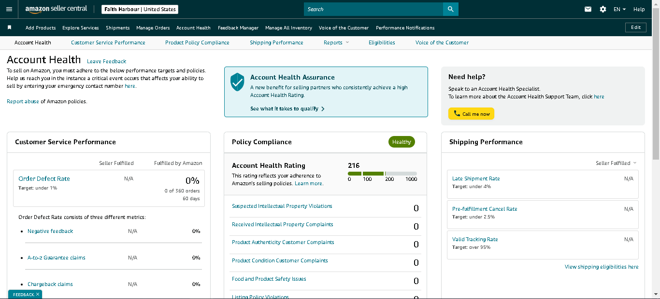Click the Amazon Seller Central logo
660x299 pixels.
(56, 9)
